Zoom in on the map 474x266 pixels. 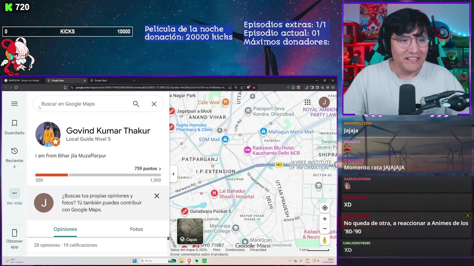(x=325, y=219)
